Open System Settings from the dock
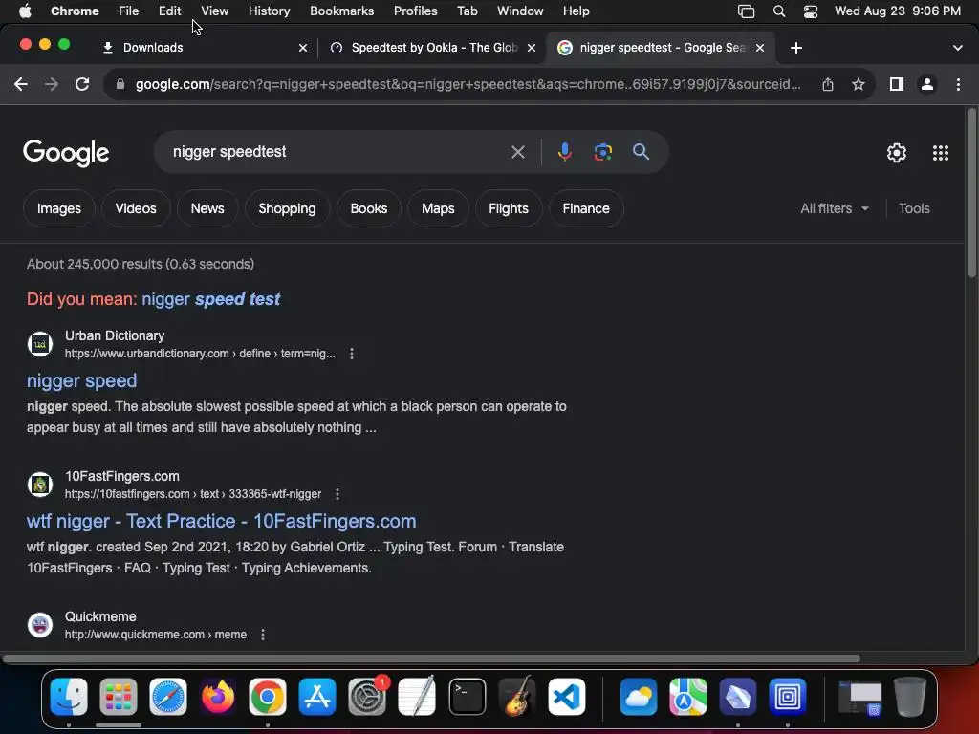The image size is (979, 734). point(367,697)
